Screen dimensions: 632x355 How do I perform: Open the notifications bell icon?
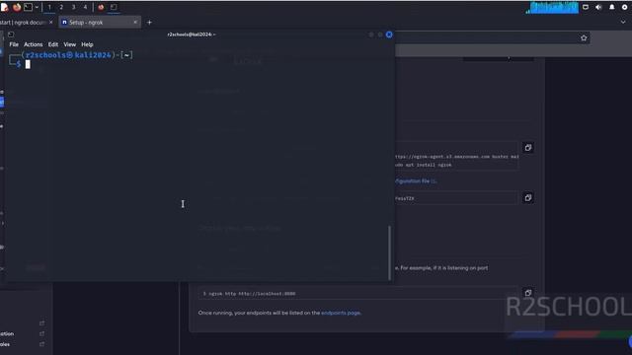612,7
